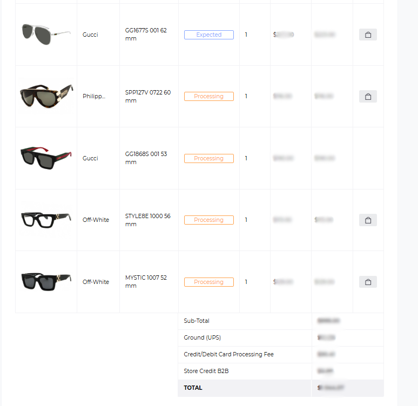Screen dimensions: 418x406
Task: Open the Off-White STYLE8E eyeglasses thumbnail
Action: point(46,220)
